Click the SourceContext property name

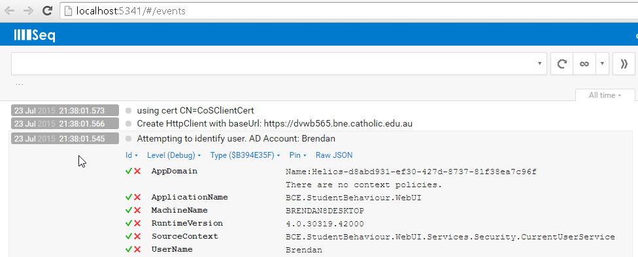click(185, 236)
